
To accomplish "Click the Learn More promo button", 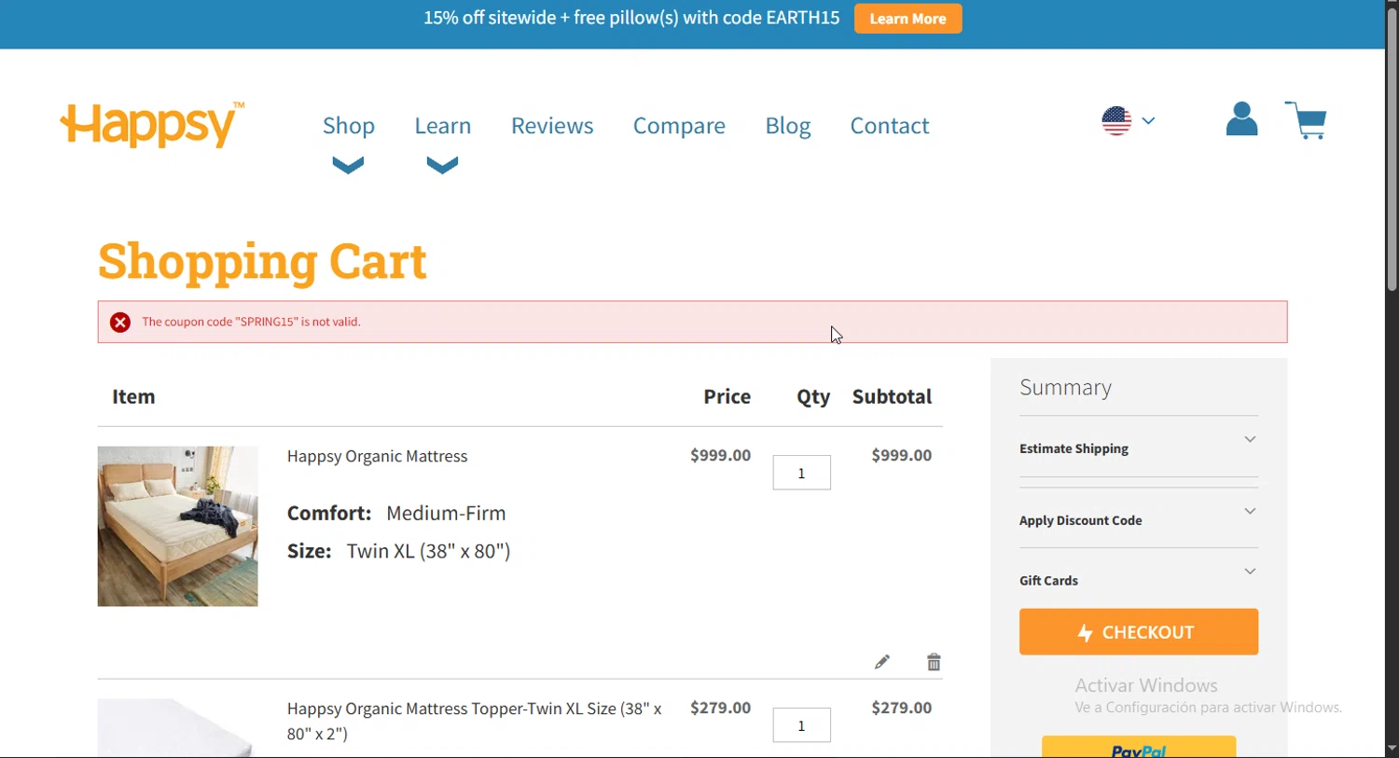I will click(907, 19).
